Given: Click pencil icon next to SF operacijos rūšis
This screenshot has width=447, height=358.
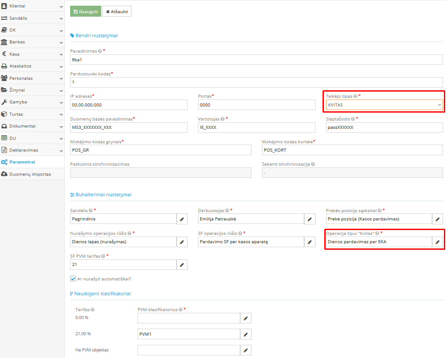Looking at the screenshot, I should (x=310, y=242).
